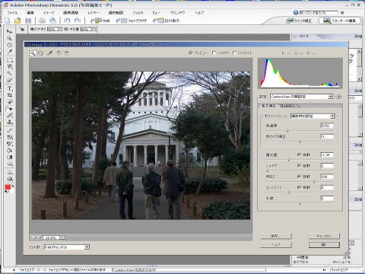Select the Sponge tool in the toolbox

pyautogui.click(x=9, y=179)
